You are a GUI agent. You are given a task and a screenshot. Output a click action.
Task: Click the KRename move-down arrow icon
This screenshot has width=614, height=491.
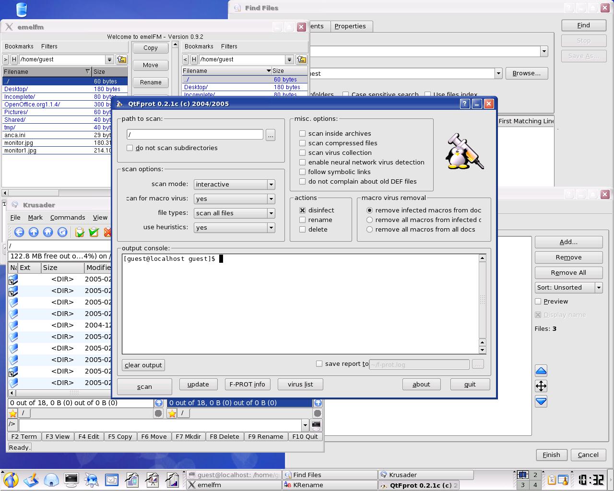coord(541,401)
